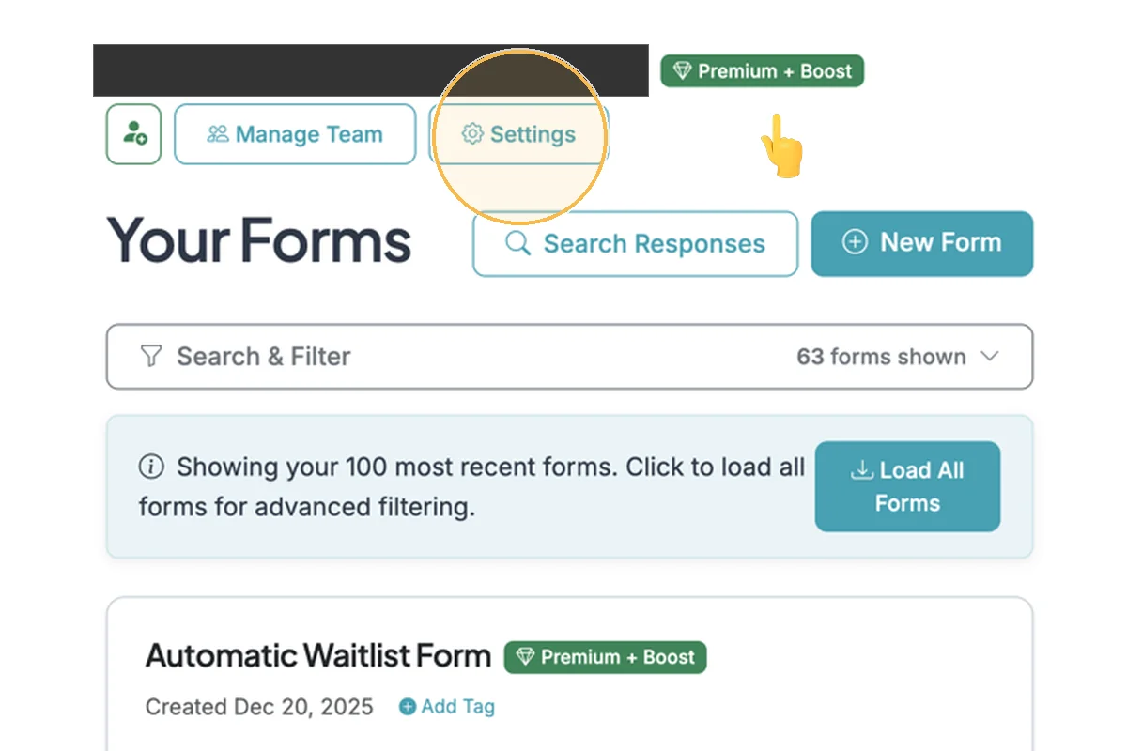The height and width of the screenshot is (751, 1127).
Task: Open the Manage Team page
Action: click(x=295, y=134)
